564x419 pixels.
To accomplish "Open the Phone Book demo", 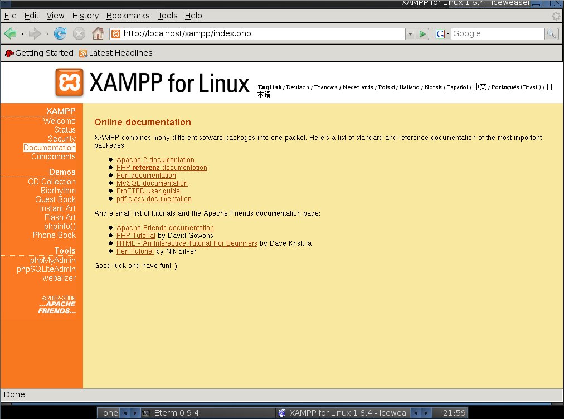I will point(54,235).
